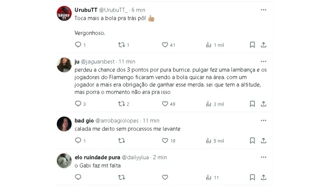Open @arrobagiolopes profile handle
Image resolution: width=331 pixels, height=186 pixels.
tap(117, 121)
